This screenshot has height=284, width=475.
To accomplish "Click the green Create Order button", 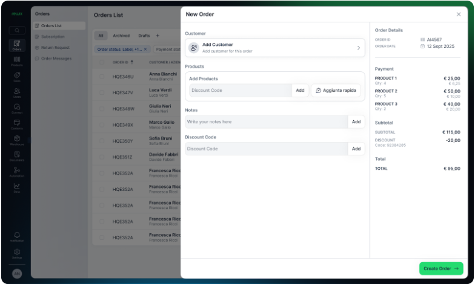I will (441, 268).
